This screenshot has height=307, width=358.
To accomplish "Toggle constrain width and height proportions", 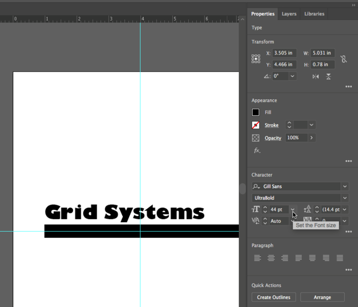I will pyautogui.click(x=344, y=59).
